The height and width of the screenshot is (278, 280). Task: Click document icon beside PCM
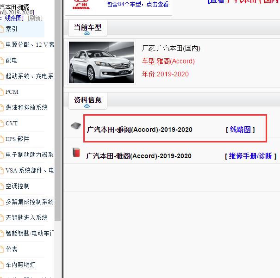tap(1, 92)
